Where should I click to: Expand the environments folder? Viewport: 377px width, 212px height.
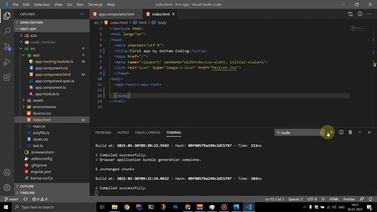click(52, 107)
